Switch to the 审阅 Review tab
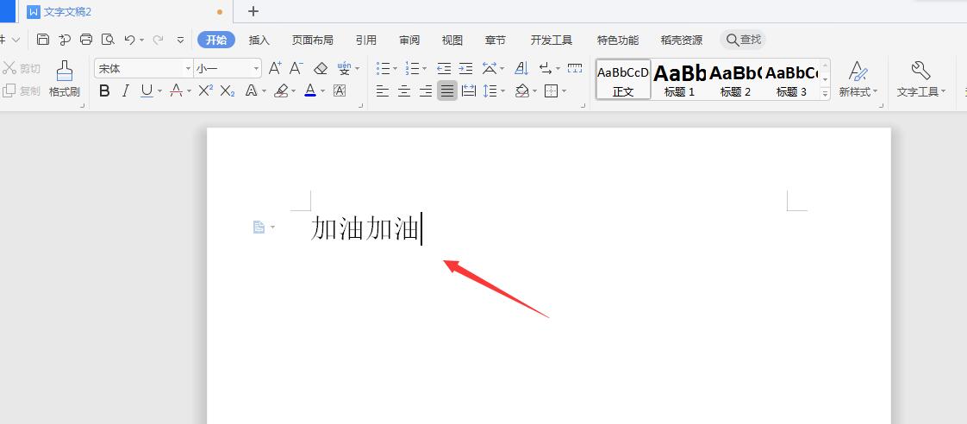Viewport: 967px width, 424px height. pos(409,40)
